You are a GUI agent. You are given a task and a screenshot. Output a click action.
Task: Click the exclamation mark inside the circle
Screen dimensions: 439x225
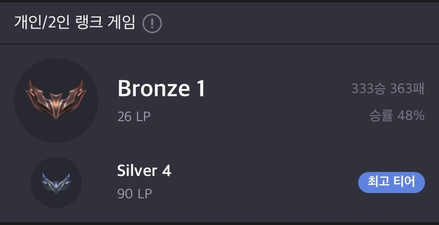(x=152, y=23)
